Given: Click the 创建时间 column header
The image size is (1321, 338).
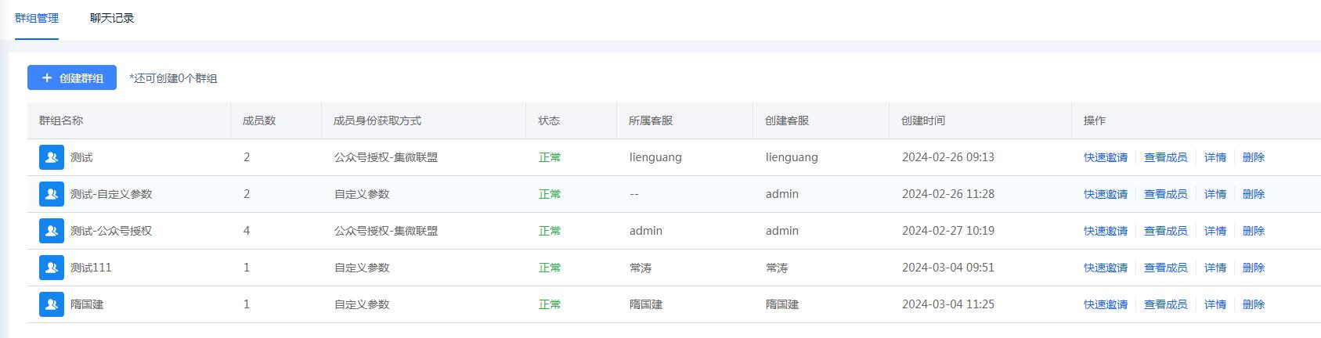Looking at the screenshot, I should click(923, 120).
